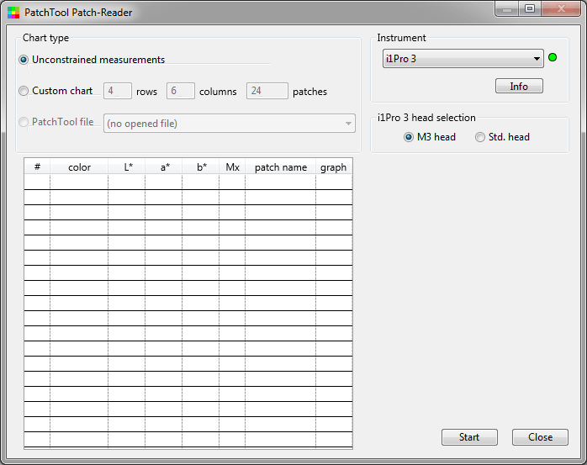Screen dimensions: 587x465
Task: Select the M3 head option
Action: (x=409, y=137)
